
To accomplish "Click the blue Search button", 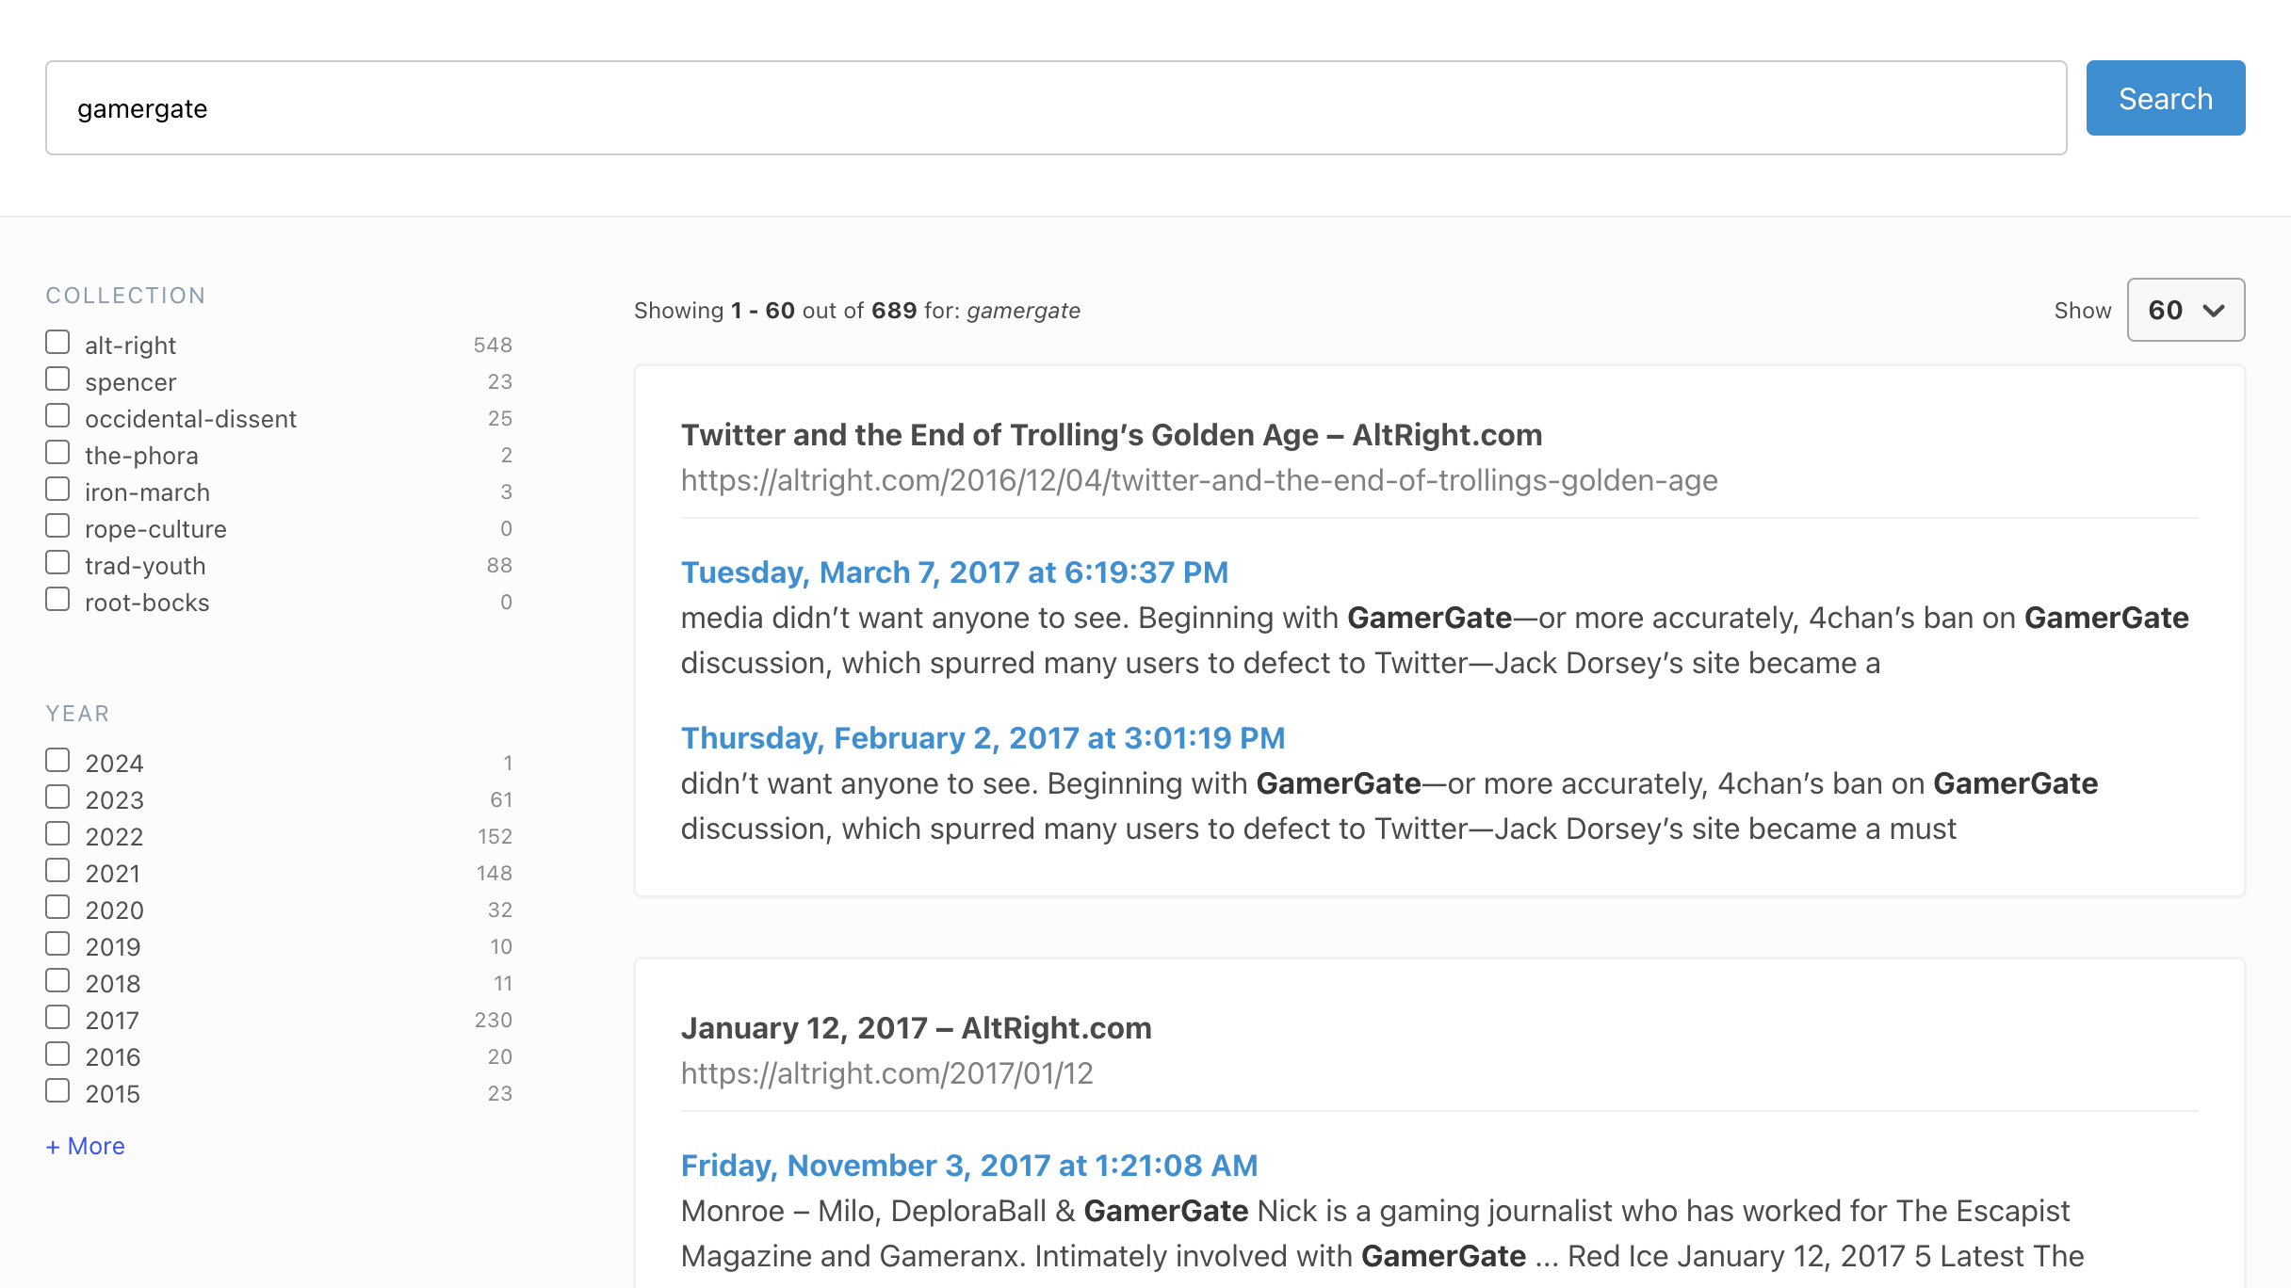I will tap(2165, 98).
